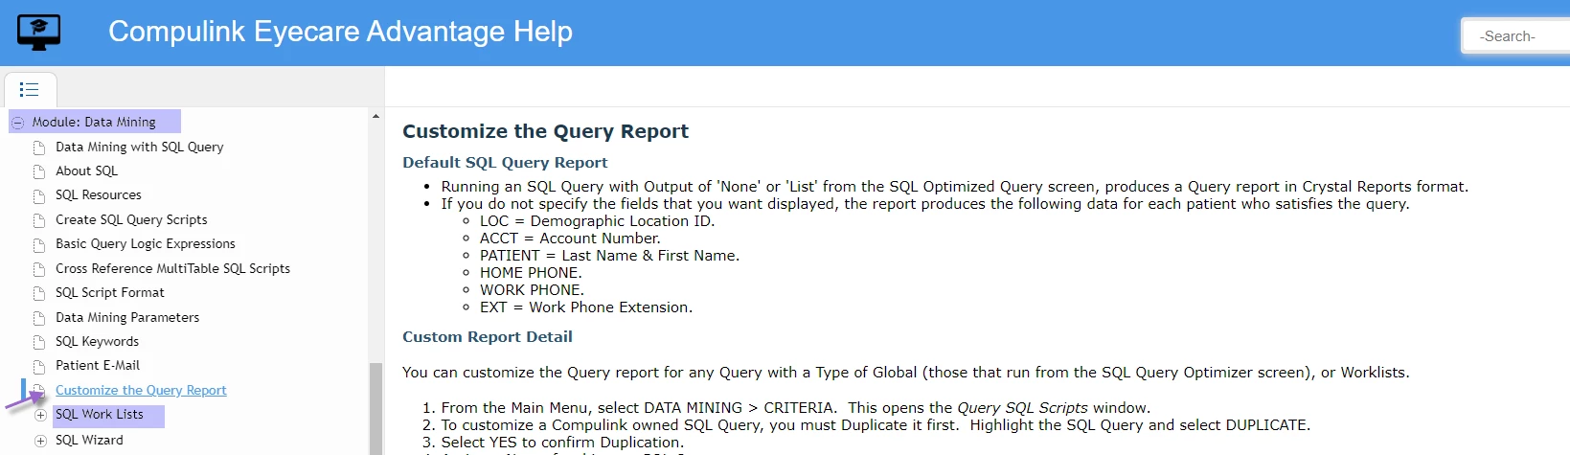Image resolution: width=1570 pixels, height=455 pixels.
Task: Open the table of contents tab icon
Action: pos(30,90)
